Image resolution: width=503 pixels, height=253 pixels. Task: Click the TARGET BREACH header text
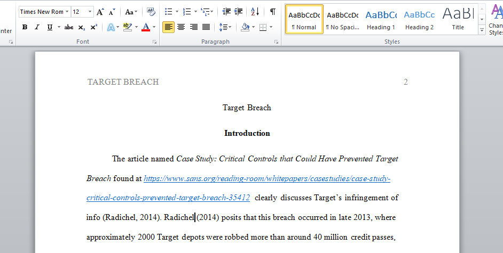(123, 82)
